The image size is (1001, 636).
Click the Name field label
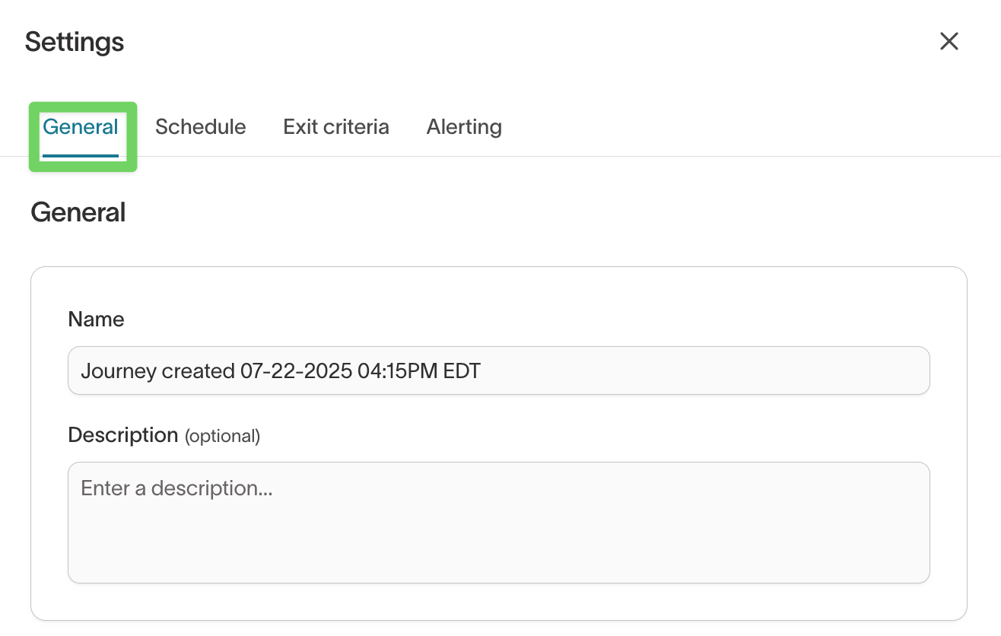pos(96,320)
